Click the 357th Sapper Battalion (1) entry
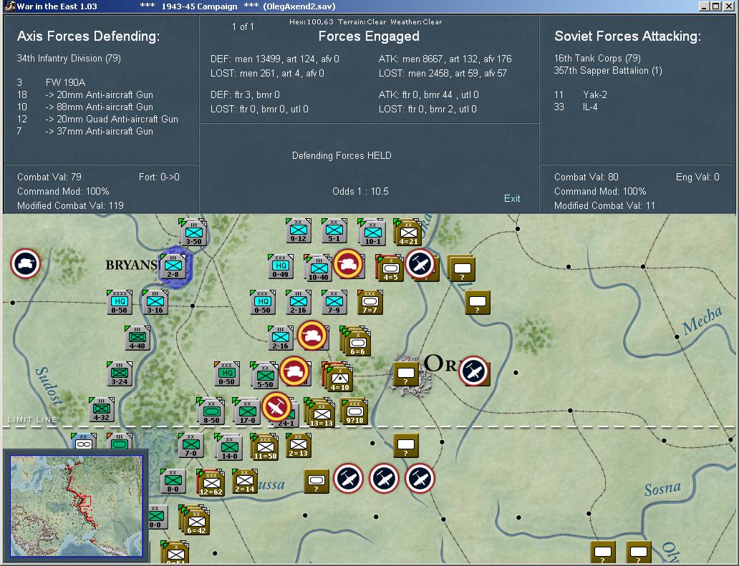Image resolution: width=739 pixels, height=566 pixels. (608, 71)
